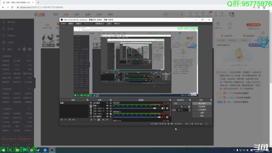Go to 首页 link in Douyu navigation

[x=56, y=14]
